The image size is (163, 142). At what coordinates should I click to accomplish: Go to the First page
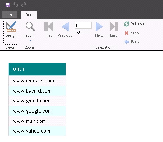pos(48,29)
